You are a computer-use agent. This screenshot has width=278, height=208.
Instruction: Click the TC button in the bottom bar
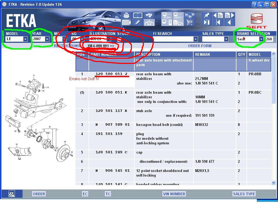point(108,194)
